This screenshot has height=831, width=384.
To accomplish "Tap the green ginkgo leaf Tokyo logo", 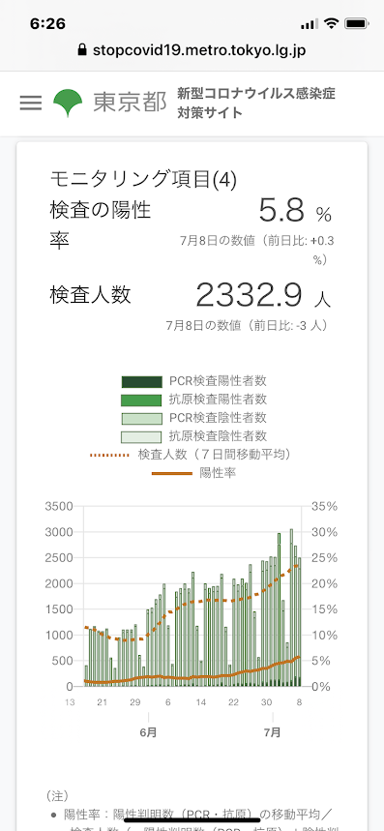I will click(68, 104).
